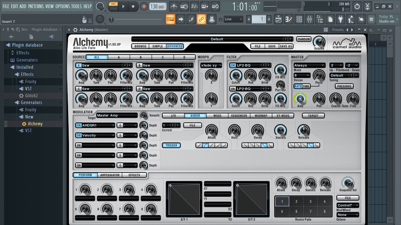
Task: Open the OPTIONS menu
Action: (62, 6)
